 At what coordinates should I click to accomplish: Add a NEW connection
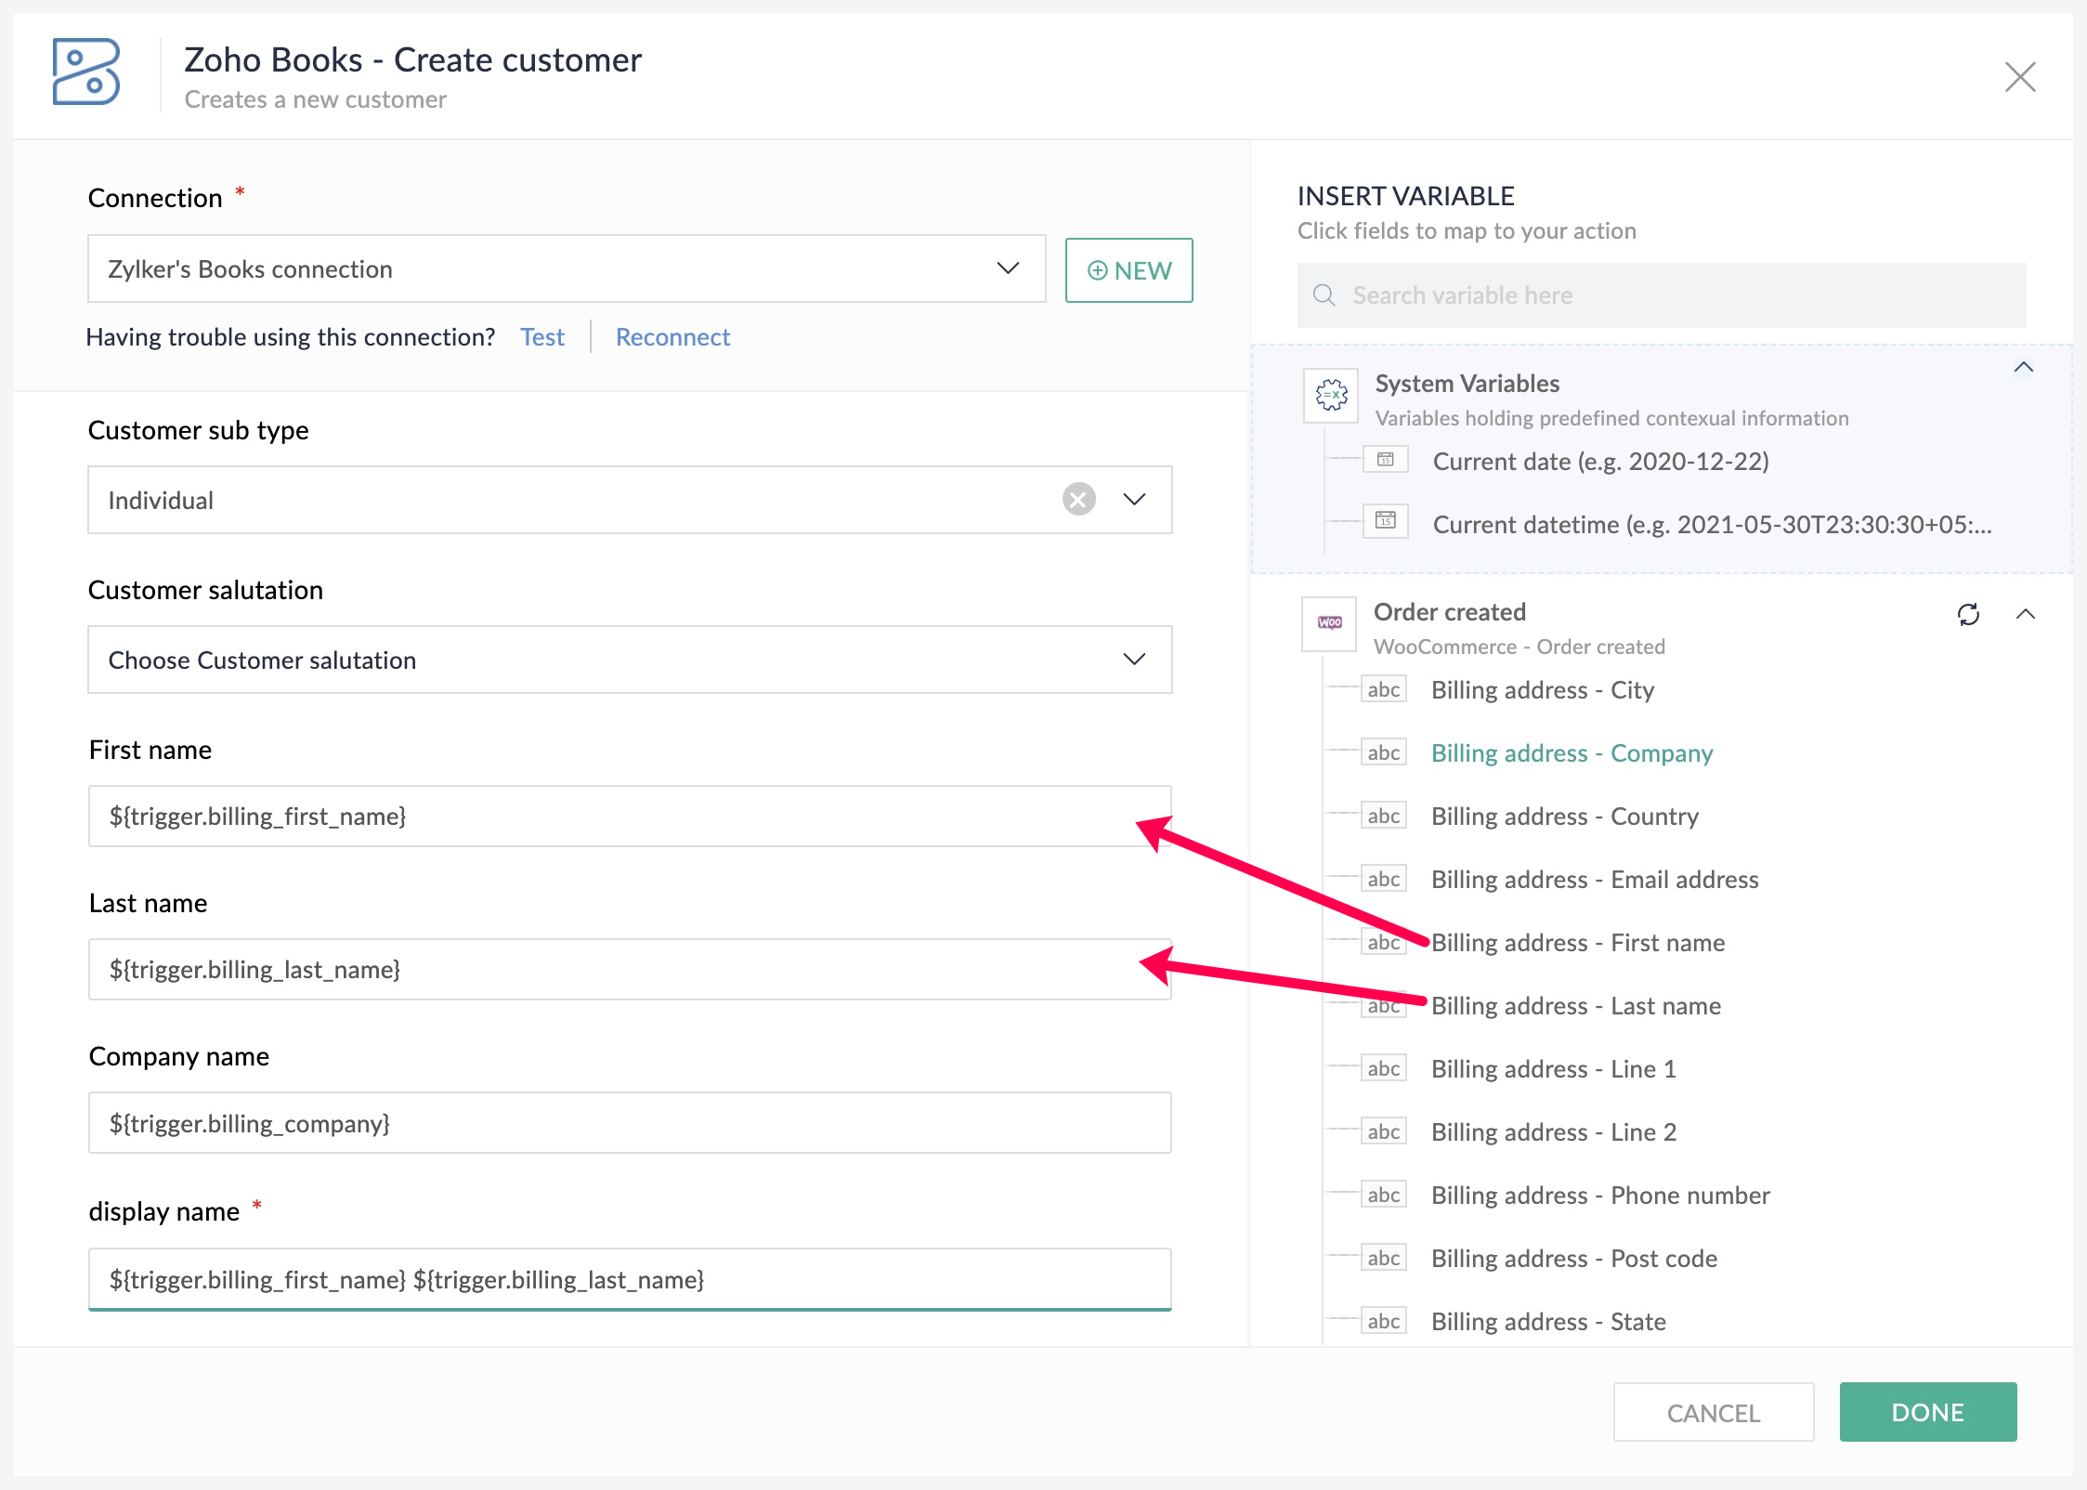point(1128,270)
